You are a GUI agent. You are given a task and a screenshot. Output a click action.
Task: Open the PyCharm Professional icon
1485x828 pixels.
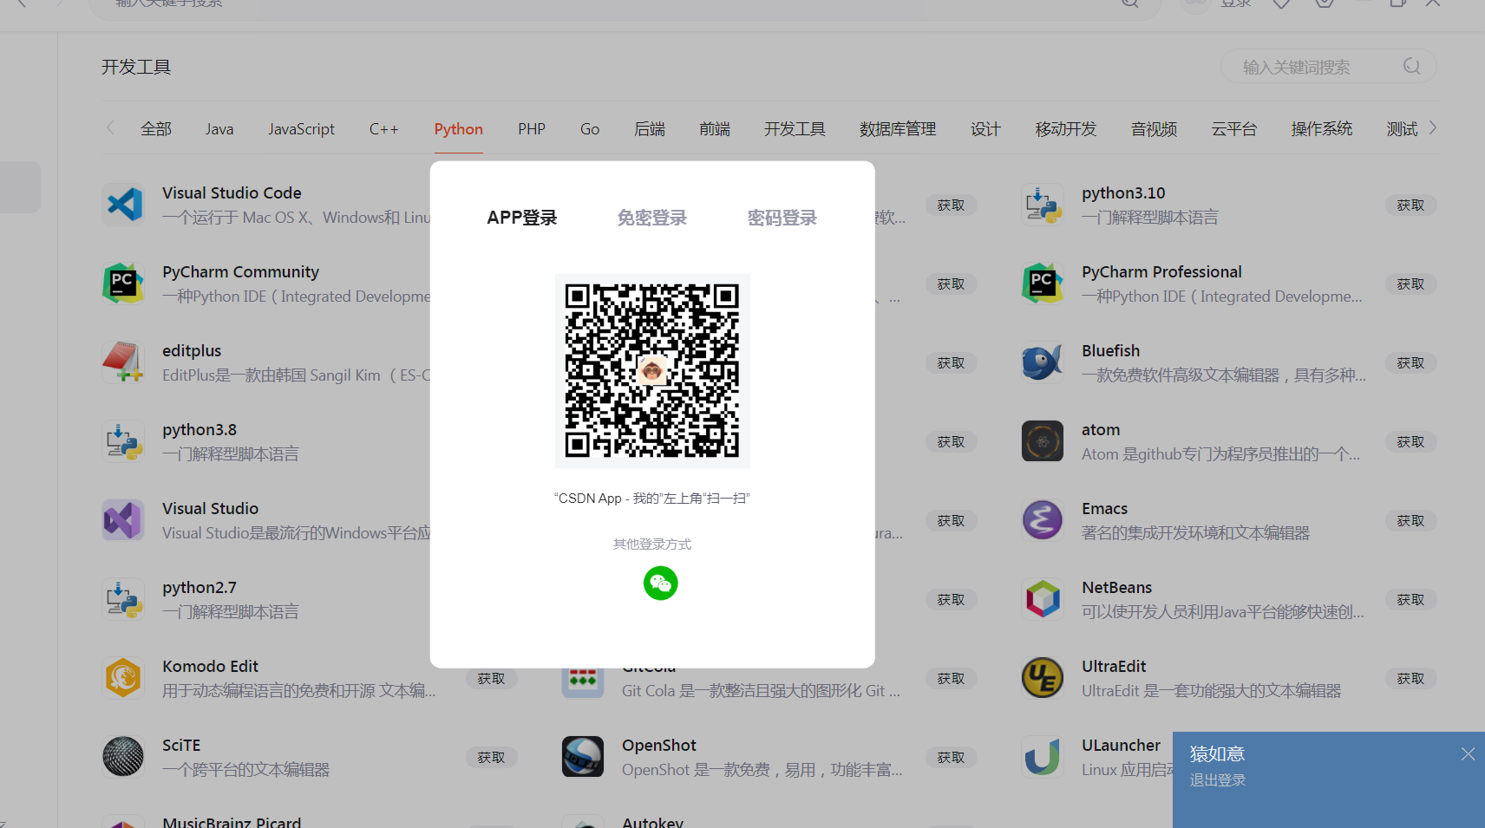point(1043,284)
